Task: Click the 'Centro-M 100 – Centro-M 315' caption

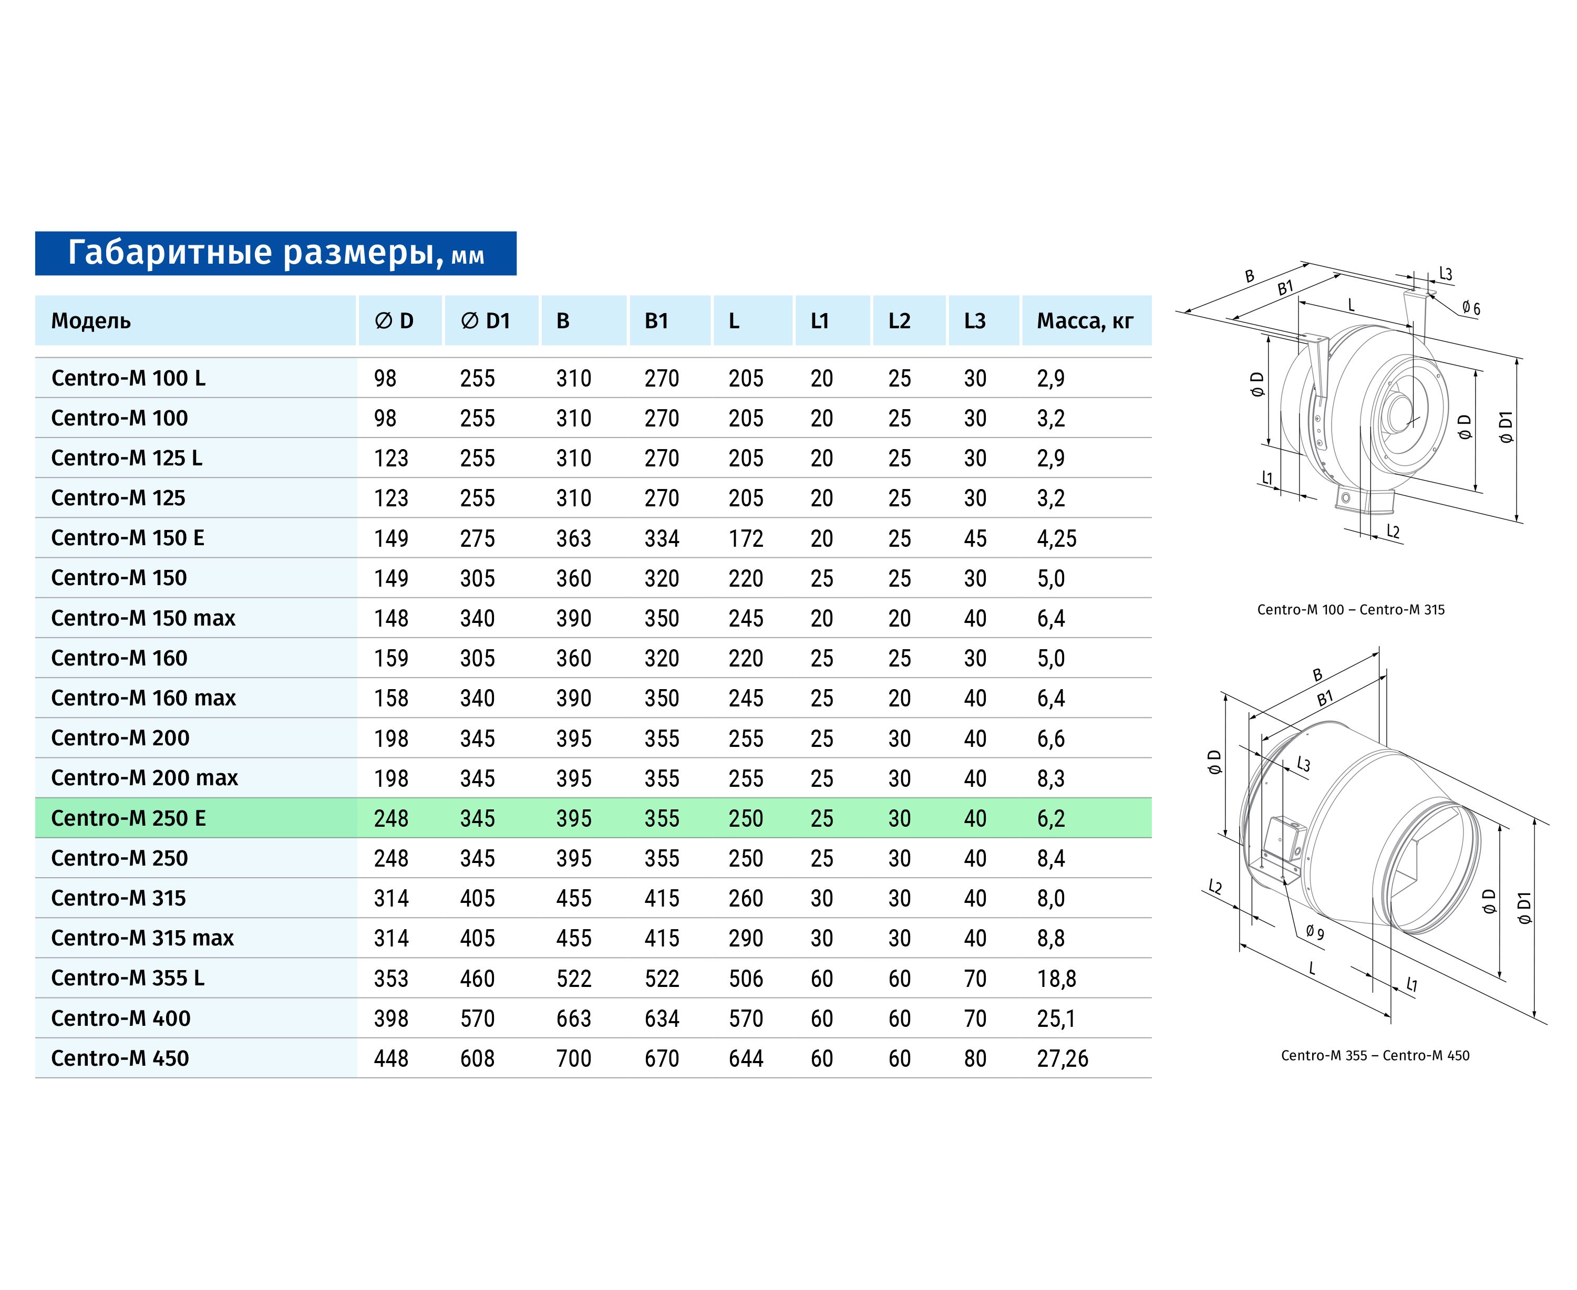Action: click(x=1350, y=610)
